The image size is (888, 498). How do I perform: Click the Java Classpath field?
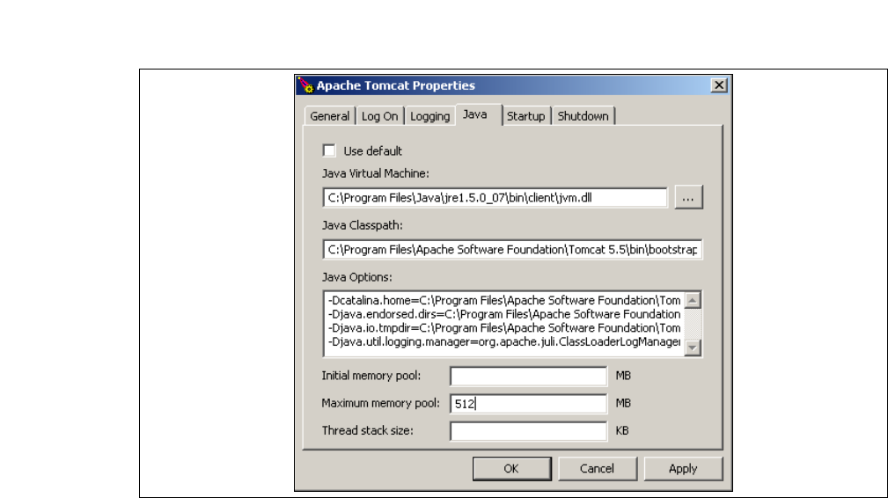click(x=512, y=250)
